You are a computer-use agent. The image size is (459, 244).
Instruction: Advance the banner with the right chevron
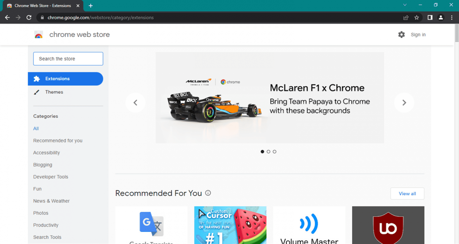404,103
